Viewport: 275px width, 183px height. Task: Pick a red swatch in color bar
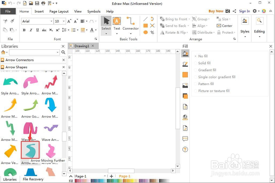[76, 181]
